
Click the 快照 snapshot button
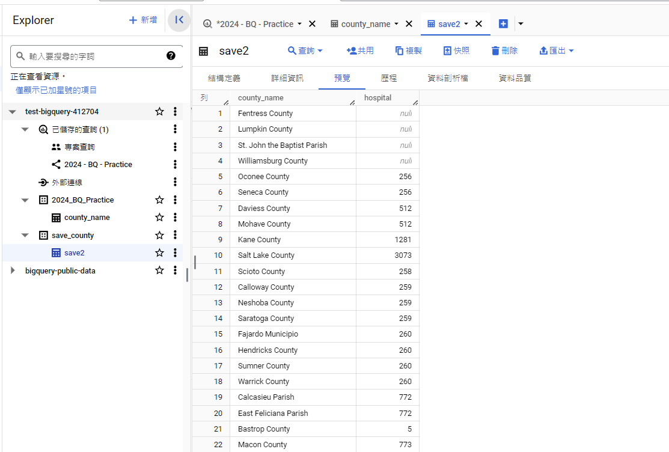coord(457,51)
